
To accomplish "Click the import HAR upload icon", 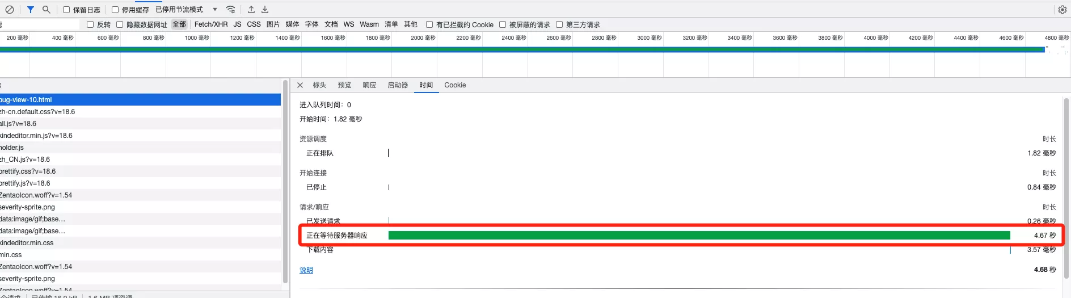I will coord(251,10).
